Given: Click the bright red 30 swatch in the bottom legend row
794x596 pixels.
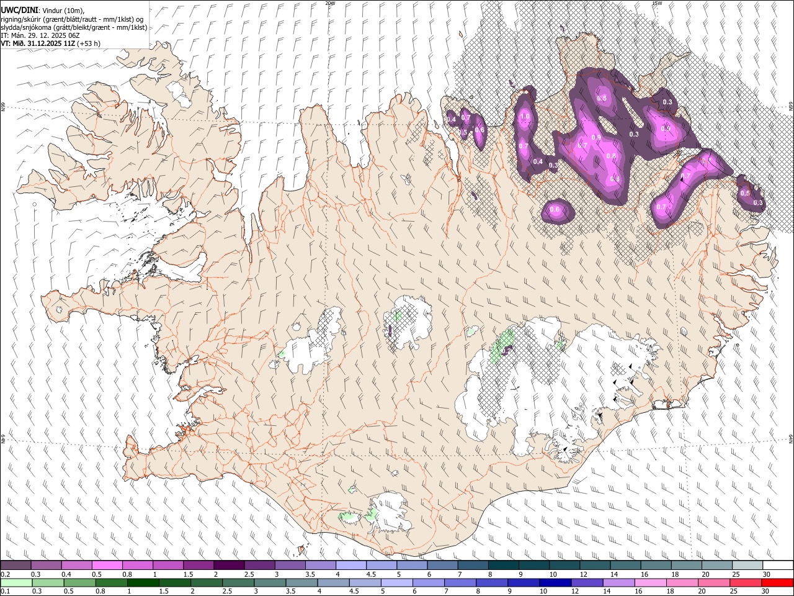Looking at the screenshot, I should tap(777, 582).
